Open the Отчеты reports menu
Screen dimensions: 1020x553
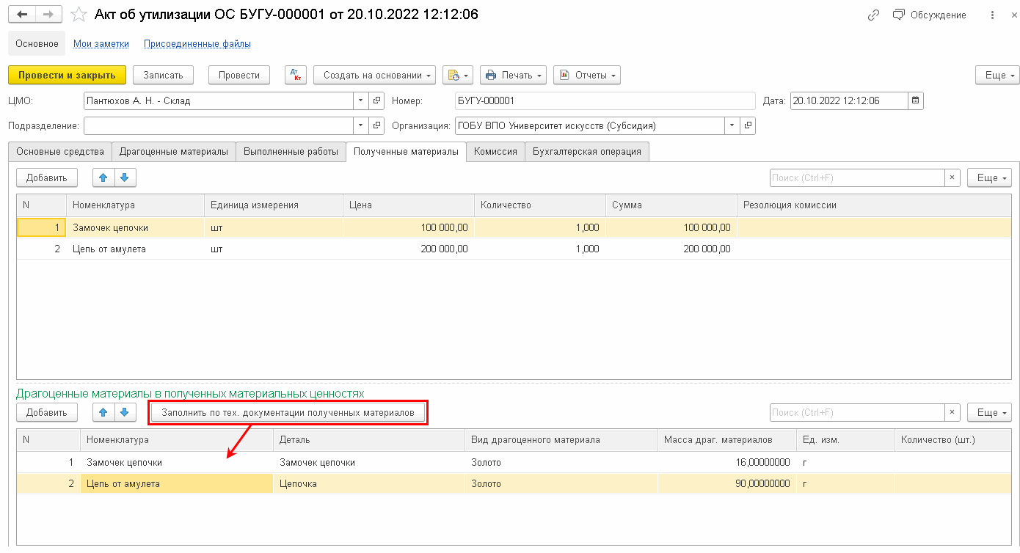coord(587,75)
